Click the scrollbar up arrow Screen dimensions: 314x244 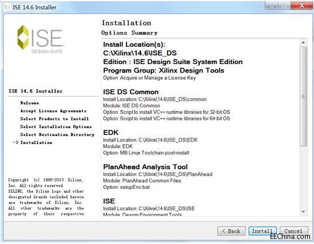pos(303,42)
